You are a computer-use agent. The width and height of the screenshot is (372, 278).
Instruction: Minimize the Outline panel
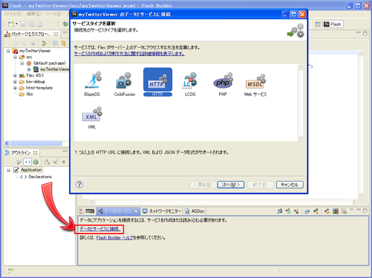click(x=65, y=151)
